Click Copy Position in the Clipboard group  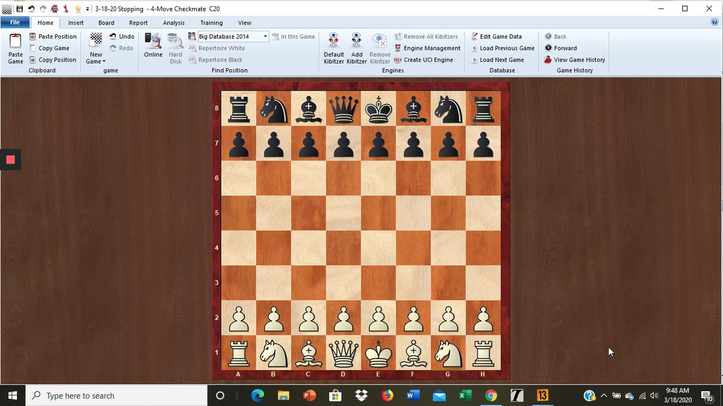click(x=52, y=60)
